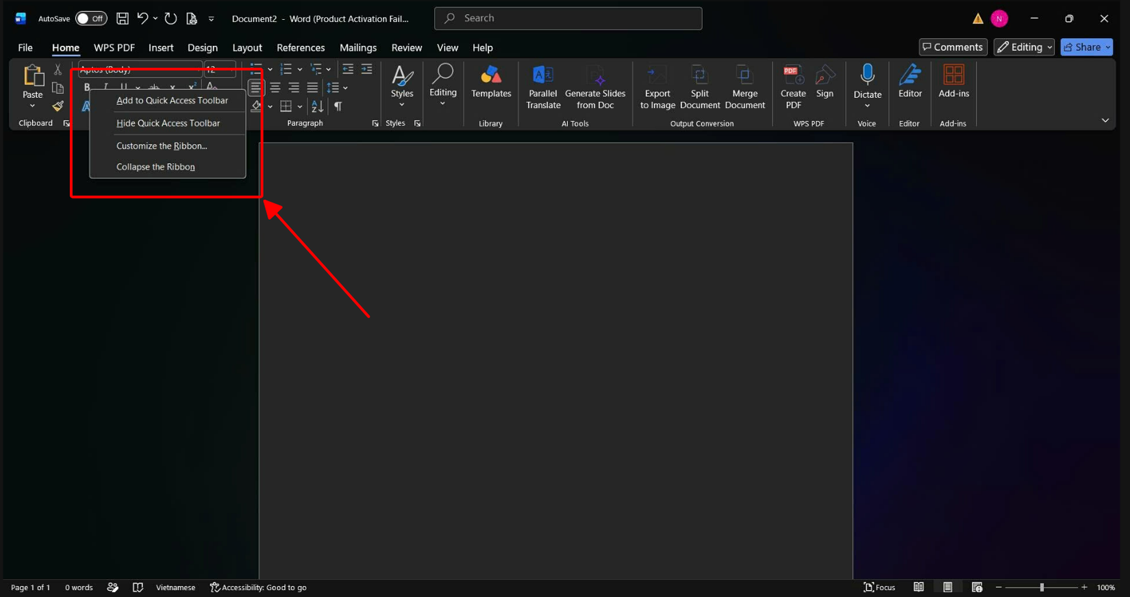Screen dimensions: 1130x597
Task: Show paragraph marks with pilcrow icon
Action: 338,106
